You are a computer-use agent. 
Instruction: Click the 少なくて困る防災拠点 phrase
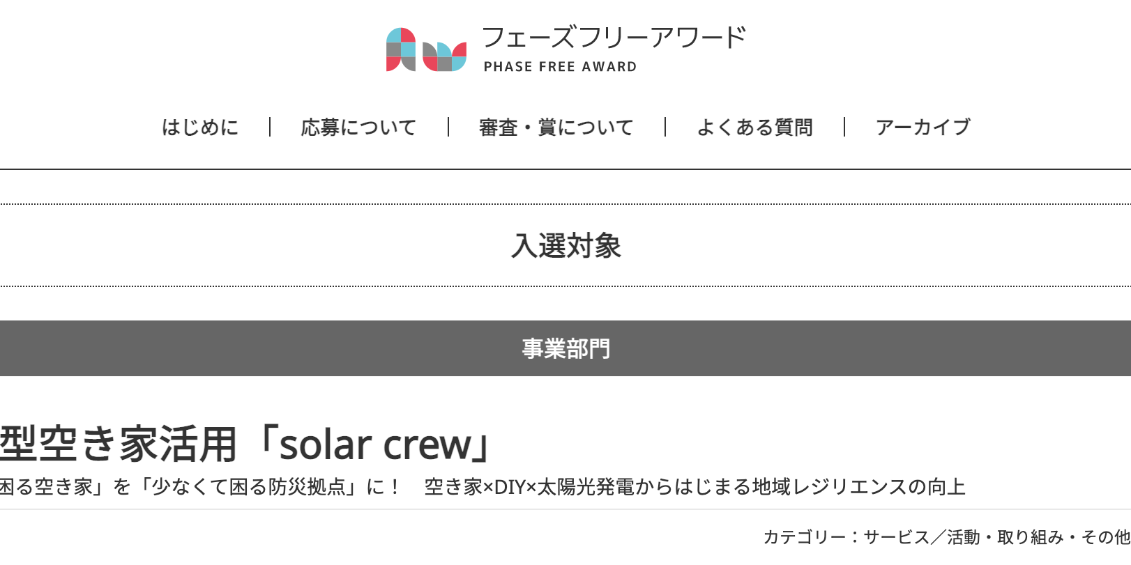pyautogui.click(x=250, y=486)
